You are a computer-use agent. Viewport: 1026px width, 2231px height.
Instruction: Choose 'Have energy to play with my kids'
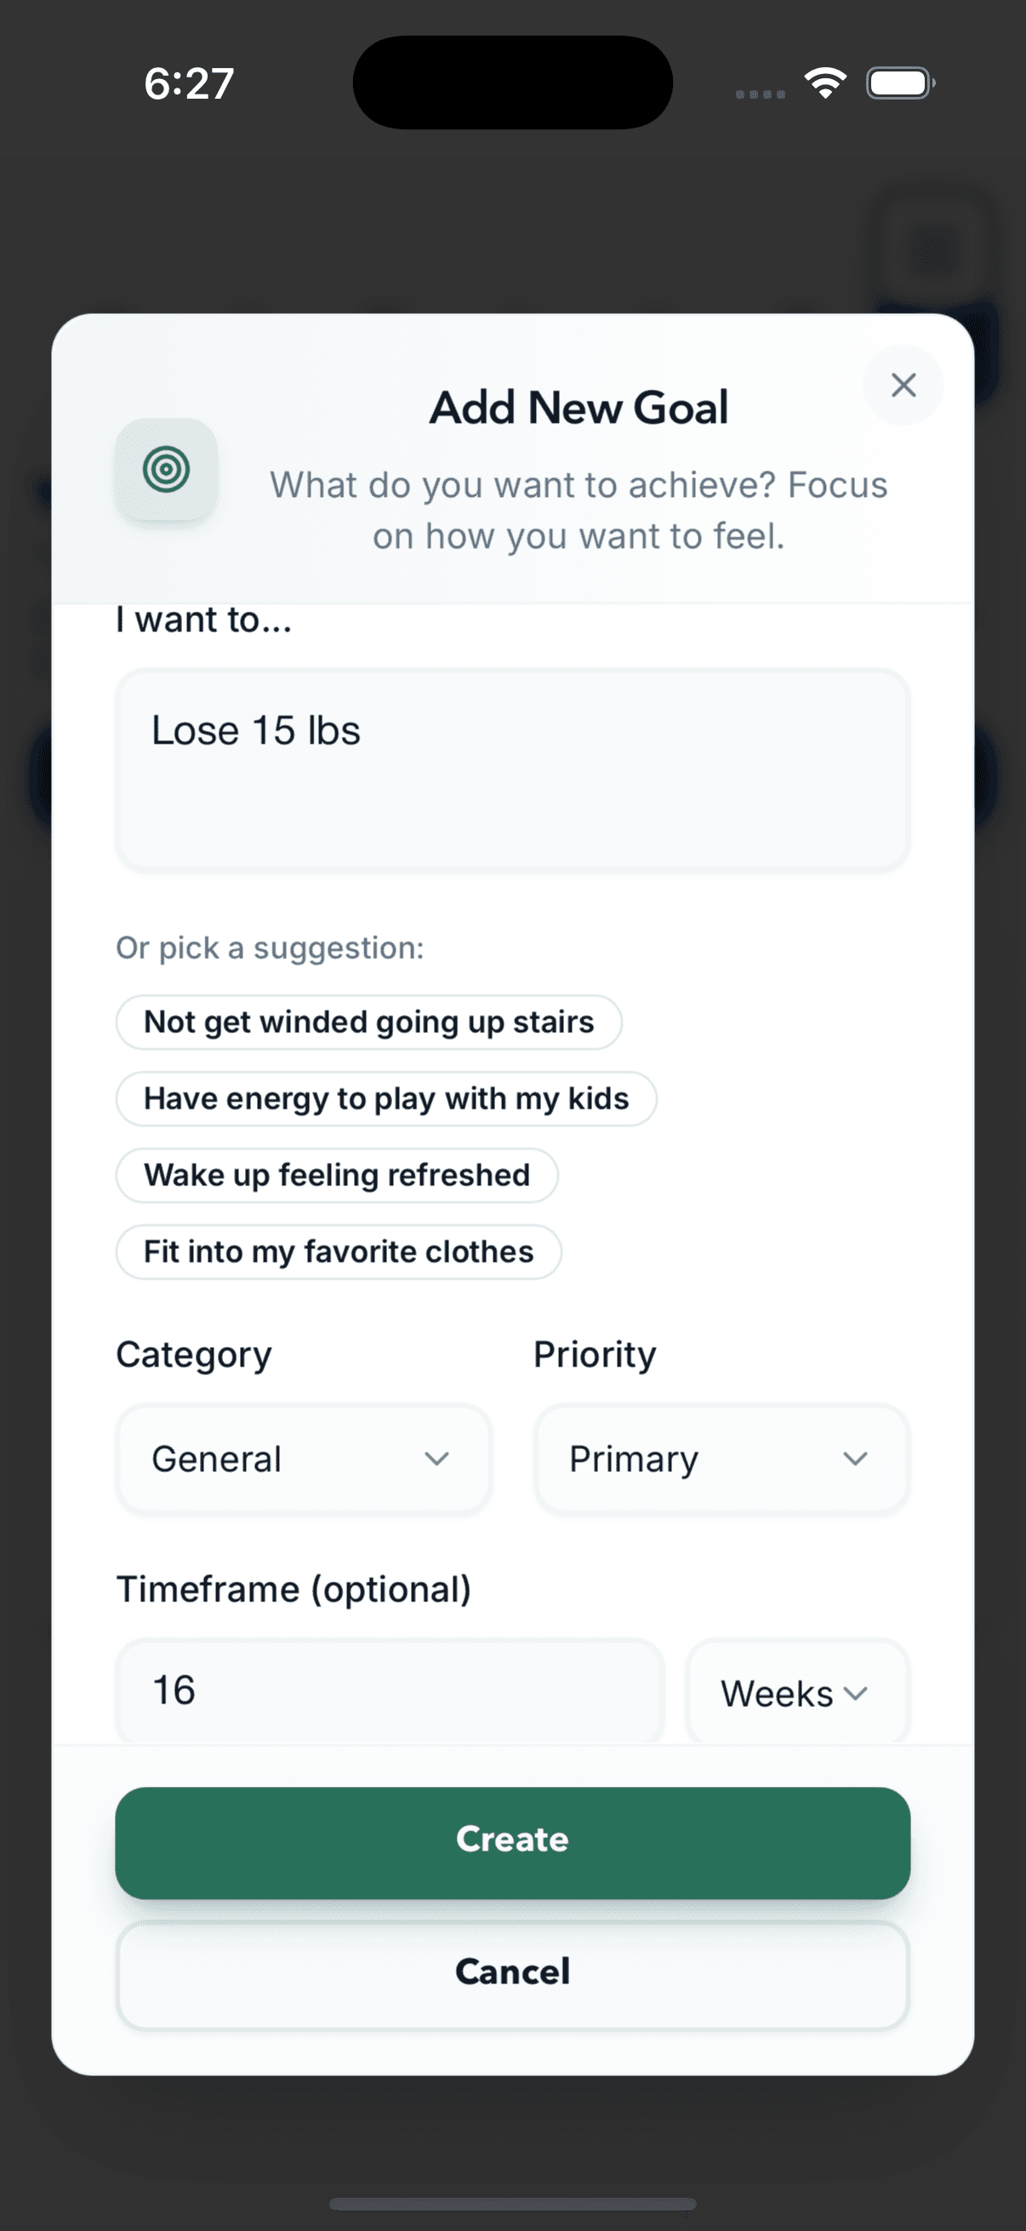point(386,1099)
